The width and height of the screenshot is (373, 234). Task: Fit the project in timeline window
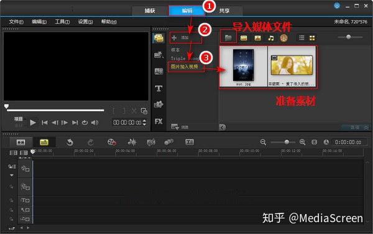point(314,142)
